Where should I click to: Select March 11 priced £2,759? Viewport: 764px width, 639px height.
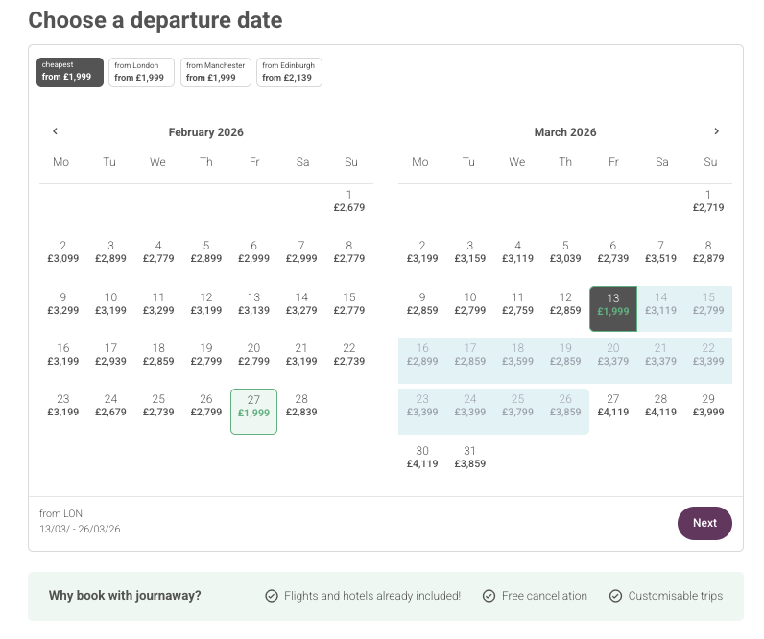click(517, 303)
